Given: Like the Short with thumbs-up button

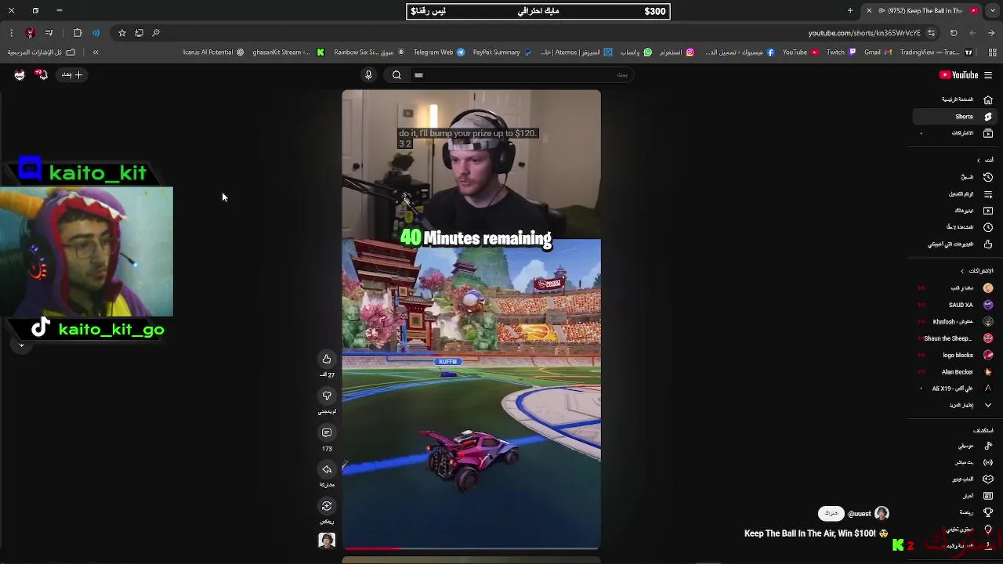Looking at the screenshot, I should (327, 360).
